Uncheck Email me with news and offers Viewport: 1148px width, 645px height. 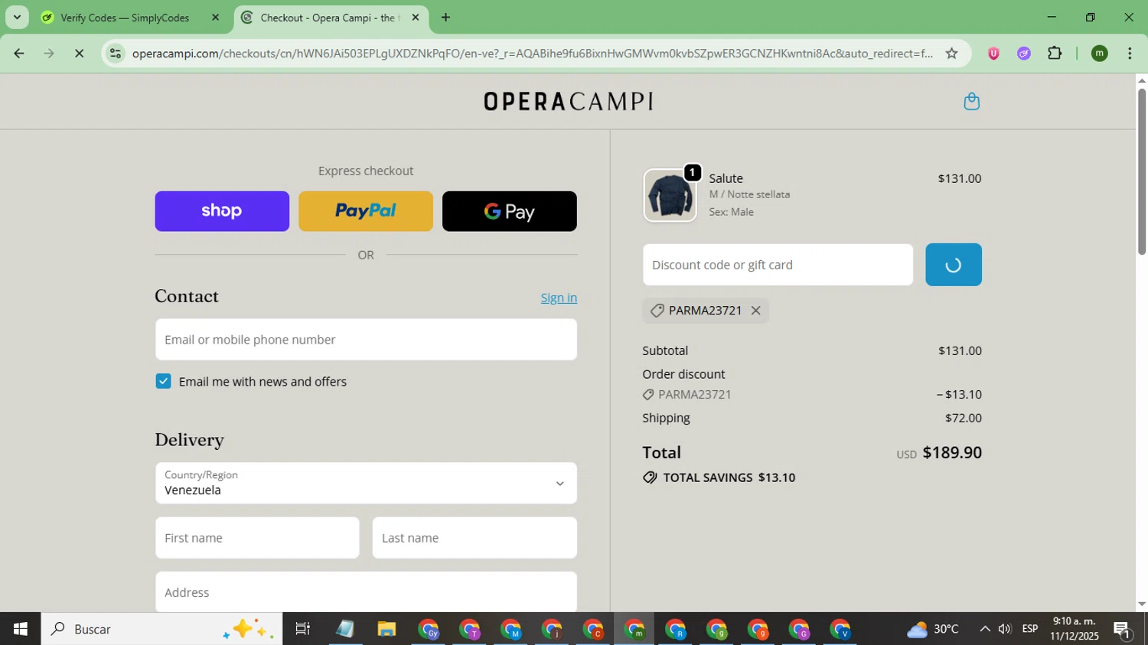coord(163,381)
